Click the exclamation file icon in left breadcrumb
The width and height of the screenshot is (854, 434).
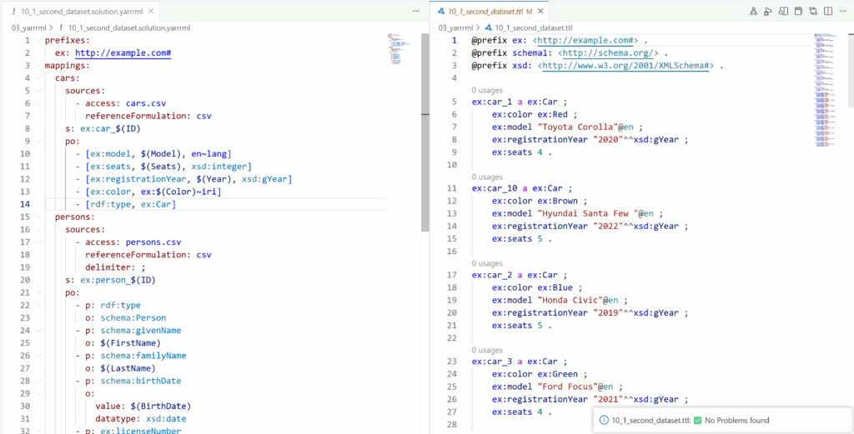[x=61, y=27]
